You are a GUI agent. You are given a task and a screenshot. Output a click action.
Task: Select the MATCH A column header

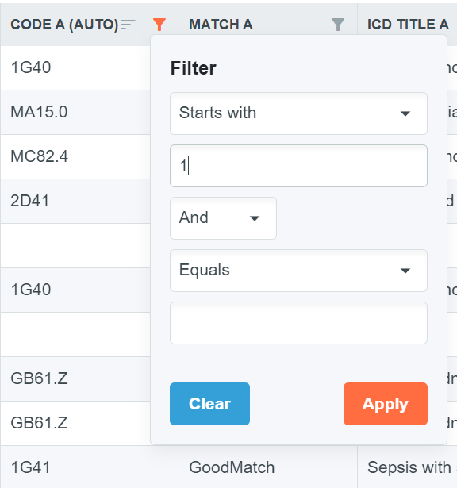click(x=221, y=25)
